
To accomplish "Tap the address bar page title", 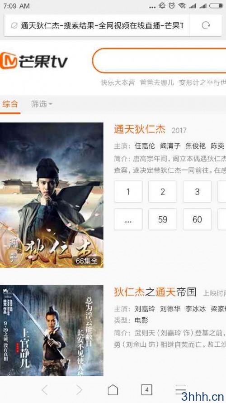I will click(102, 25).
